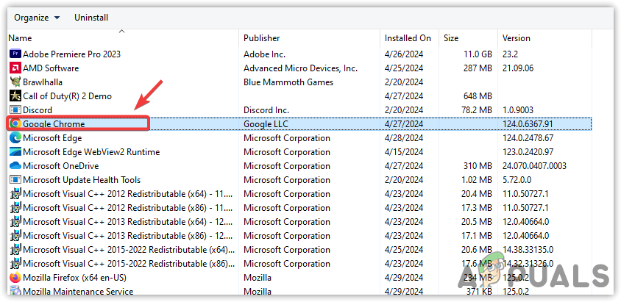
Task: Sort list by Installed On column
Action: point(408,37)
